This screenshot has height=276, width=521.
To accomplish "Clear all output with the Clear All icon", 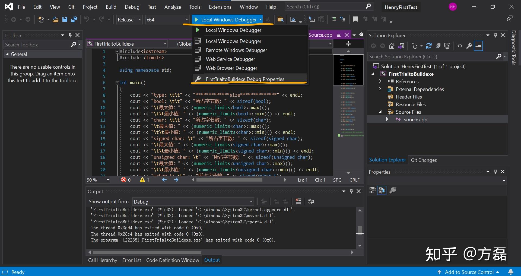I will pyautogui.click(x=298, y=201).
